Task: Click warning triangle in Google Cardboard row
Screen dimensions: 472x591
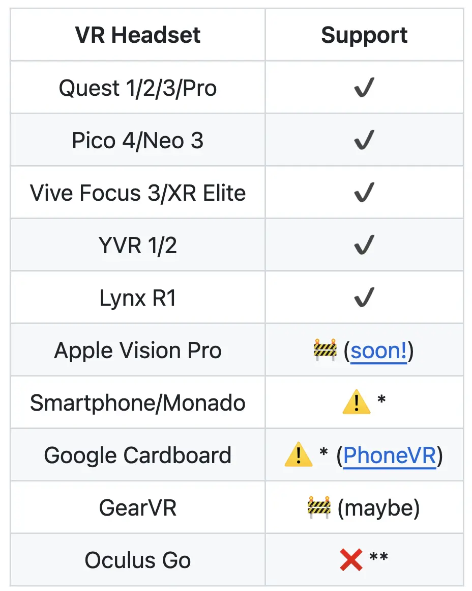Action: pos(299,455)
